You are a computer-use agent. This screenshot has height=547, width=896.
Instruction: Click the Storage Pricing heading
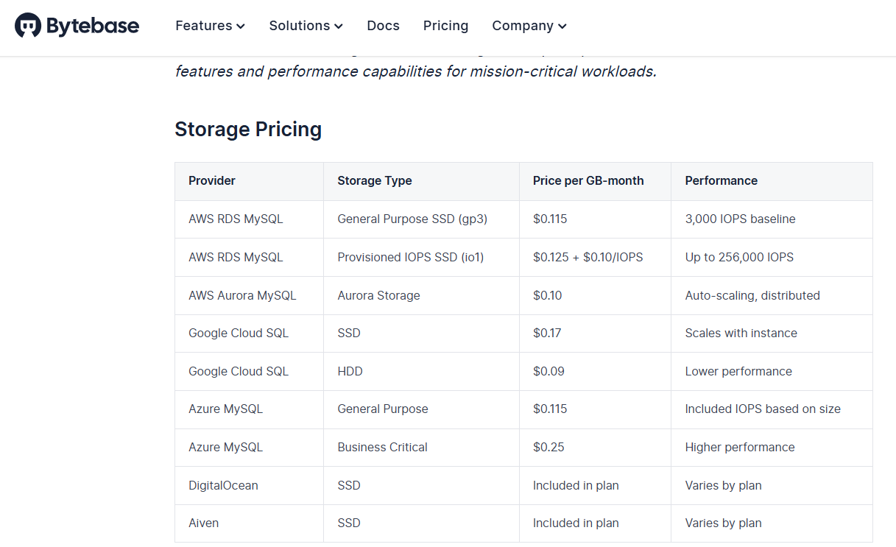[x=248, y=130]
